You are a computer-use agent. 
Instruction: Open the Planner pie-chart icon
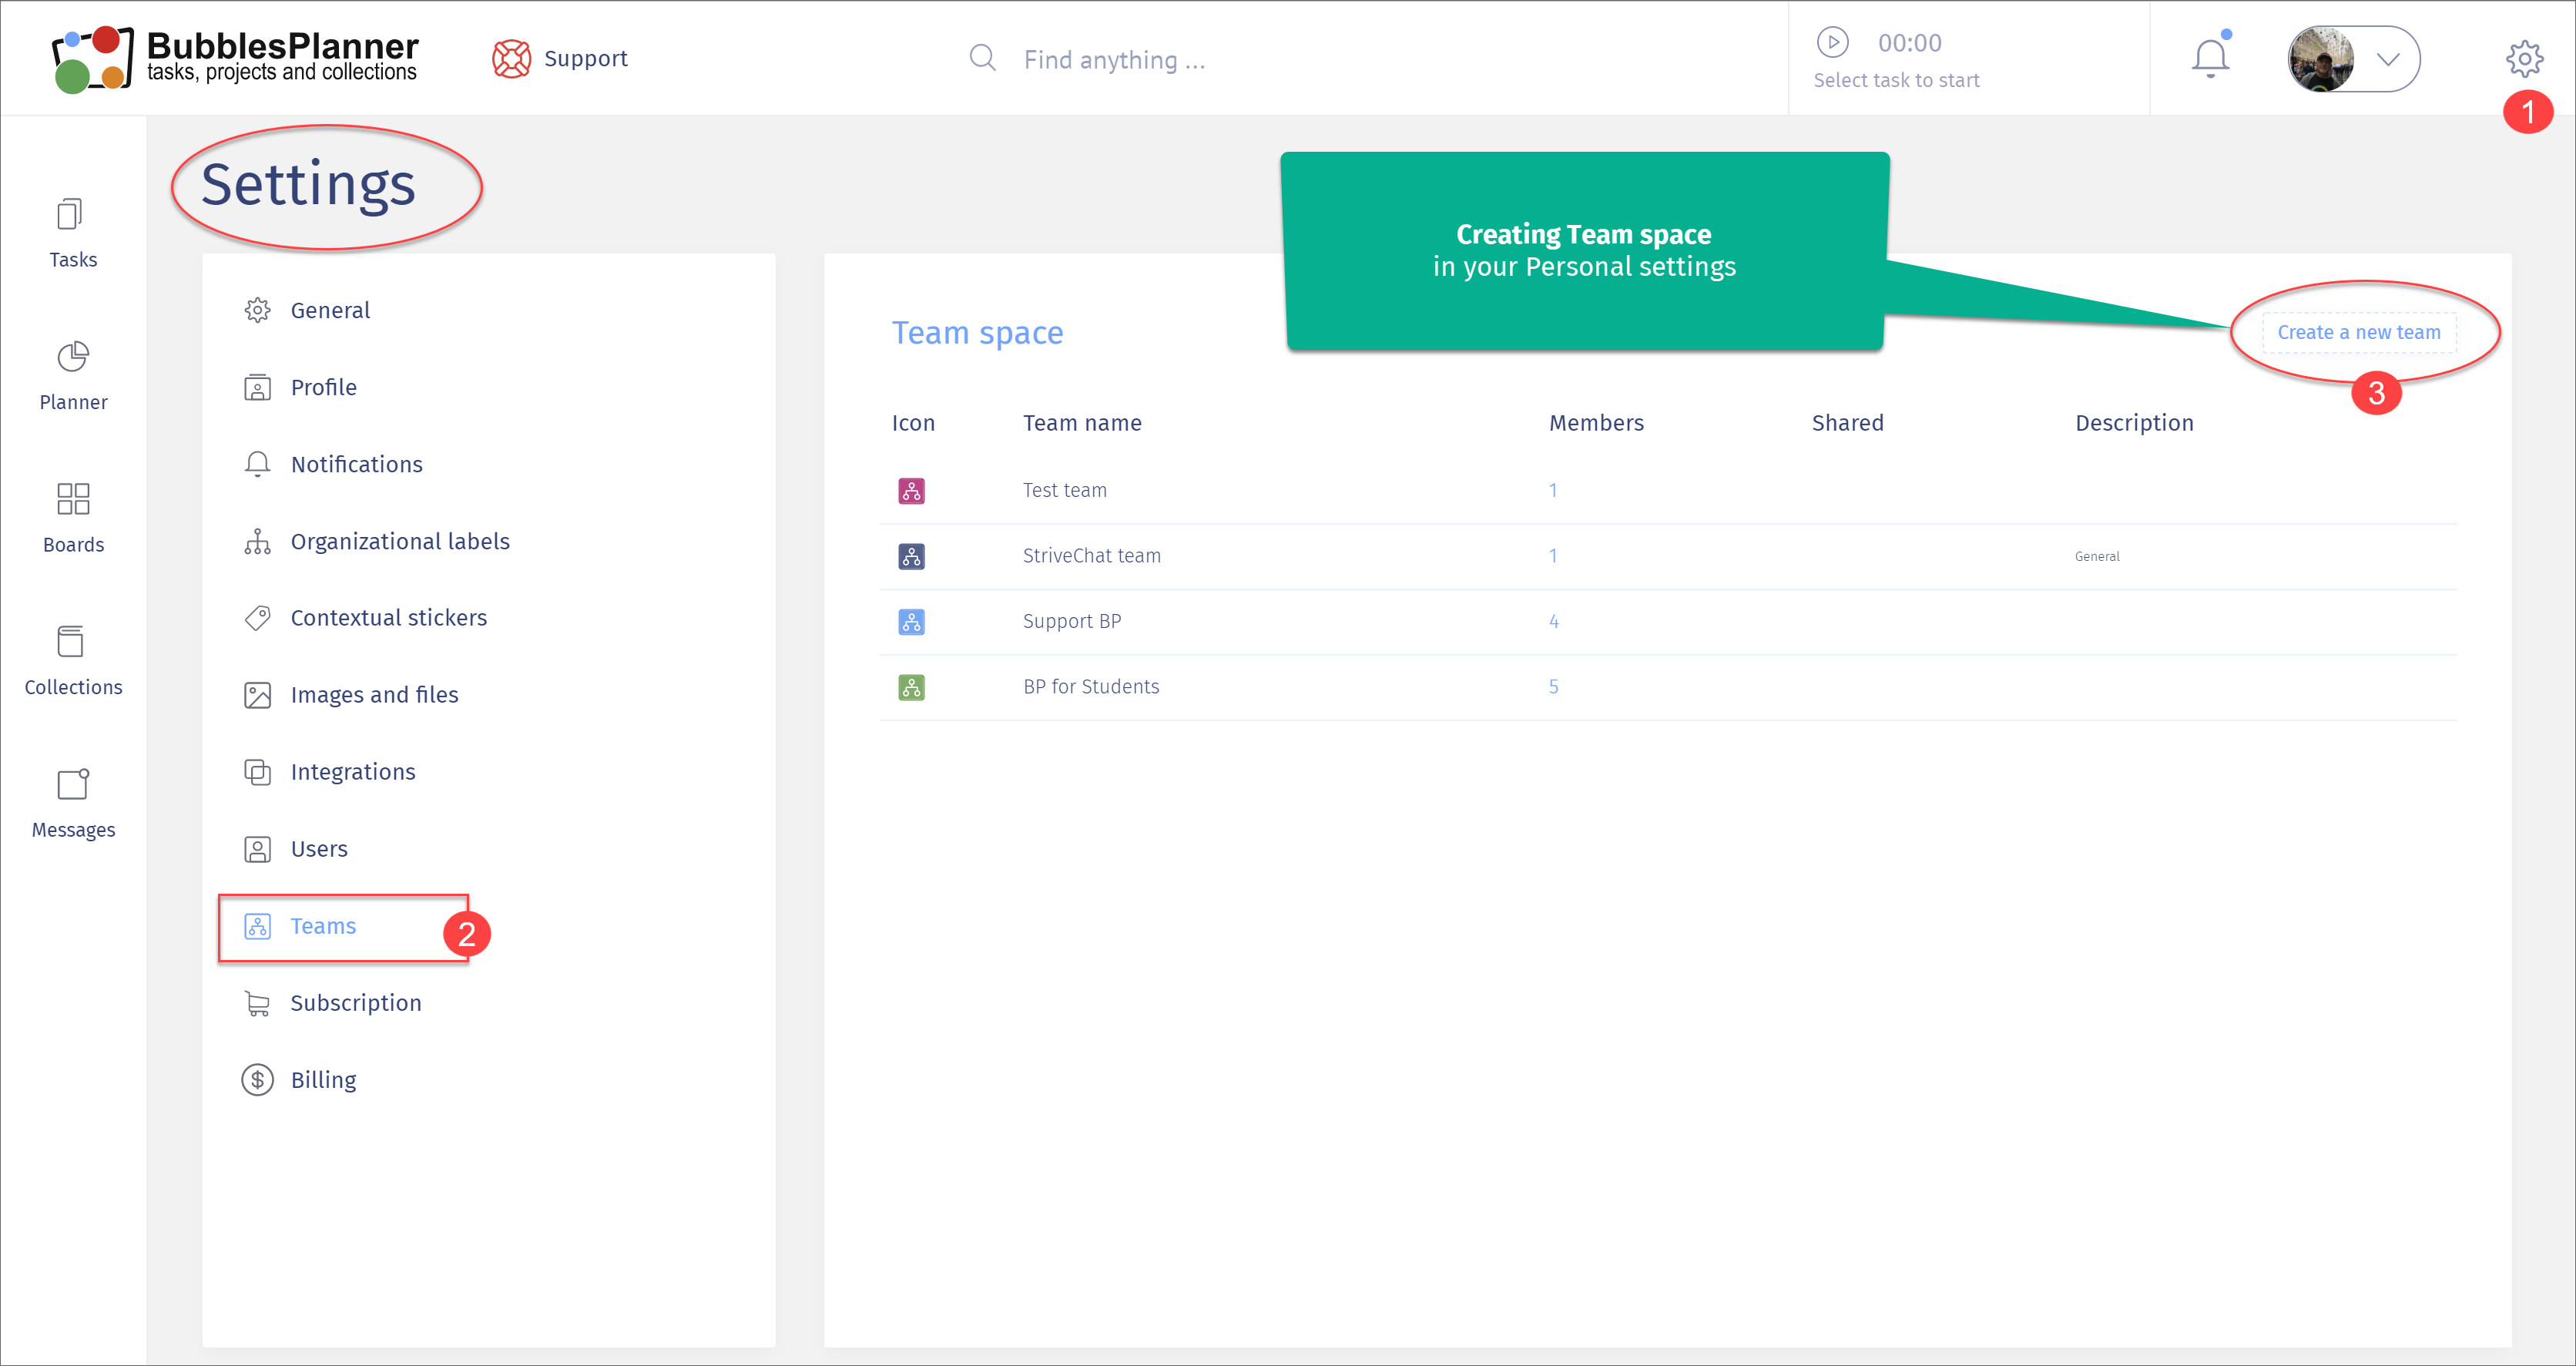click(73, 356)
